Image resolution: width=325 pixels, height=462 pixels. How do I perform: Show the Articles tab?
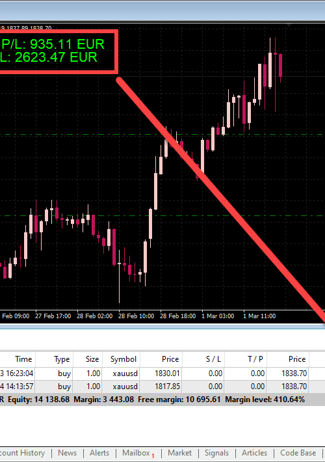[x=255, y=453]
